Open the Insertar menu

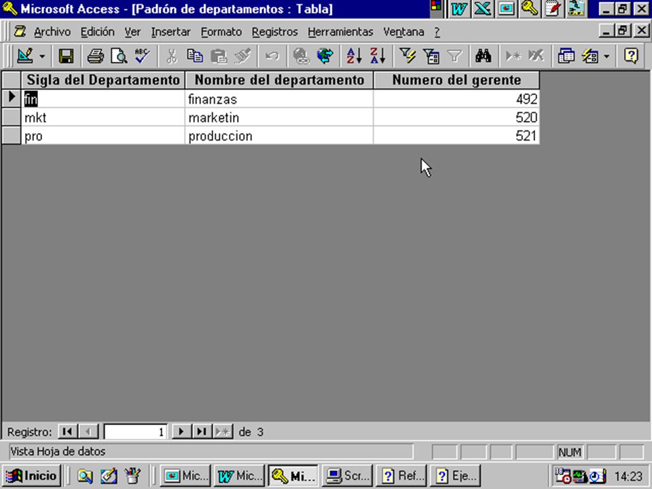click(x=170, y=32)
